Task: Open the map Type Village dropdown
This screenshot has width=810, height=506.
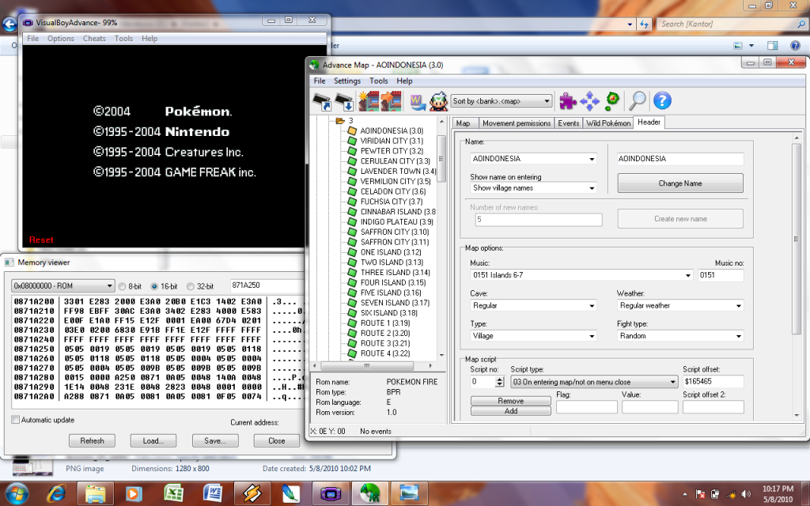Action: click(533, 335)
